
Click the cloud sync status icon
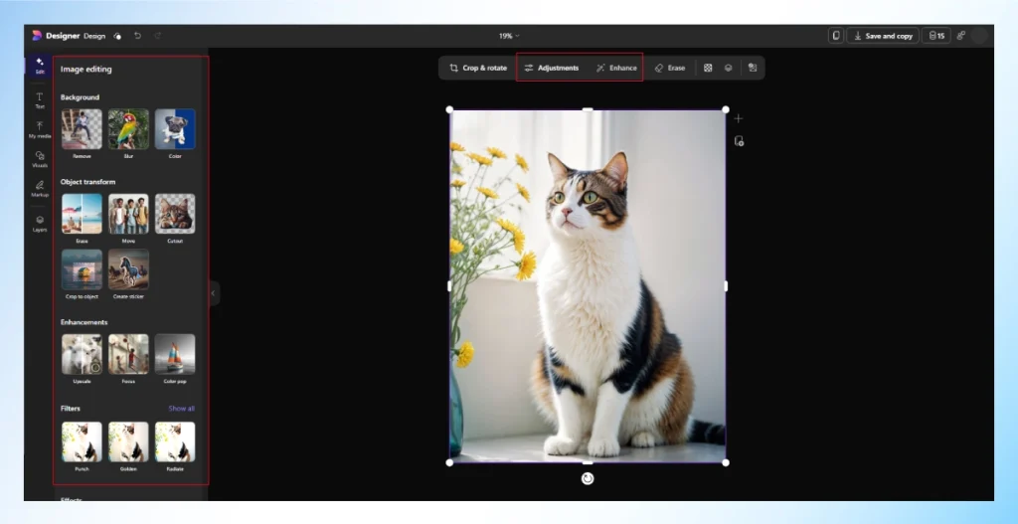pos(117,37)
